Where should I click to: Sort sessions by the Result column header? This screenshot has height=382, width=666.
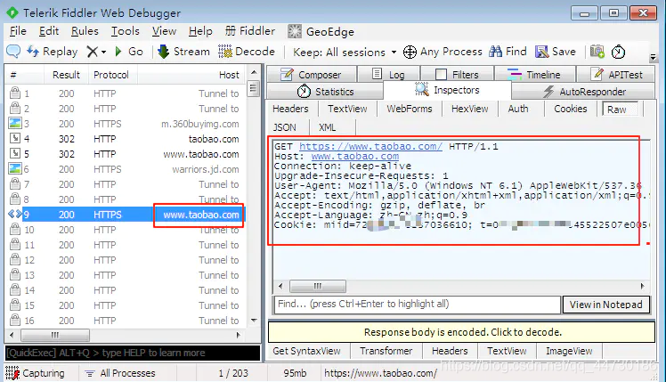[x=66, y=75]
